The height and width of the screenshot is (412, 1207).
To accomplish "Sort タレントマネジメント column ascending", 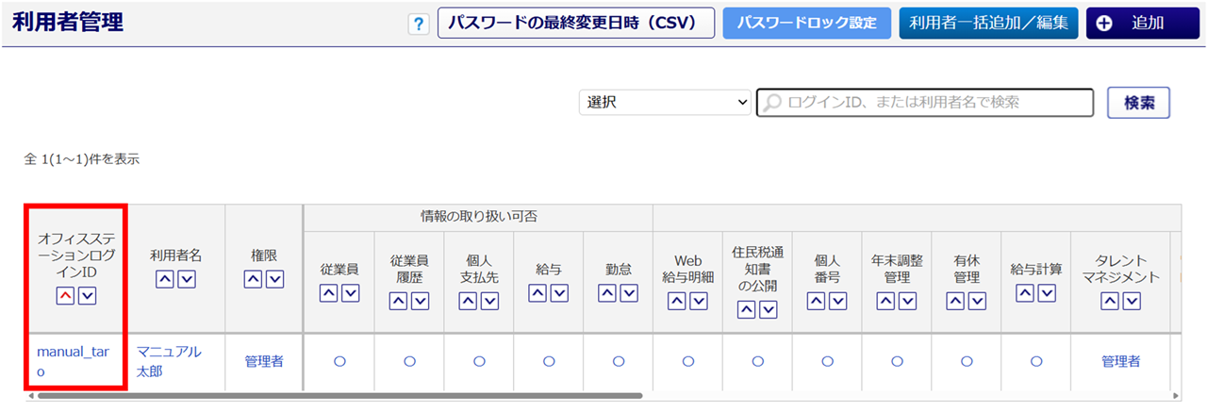I will coord(1109,301).
